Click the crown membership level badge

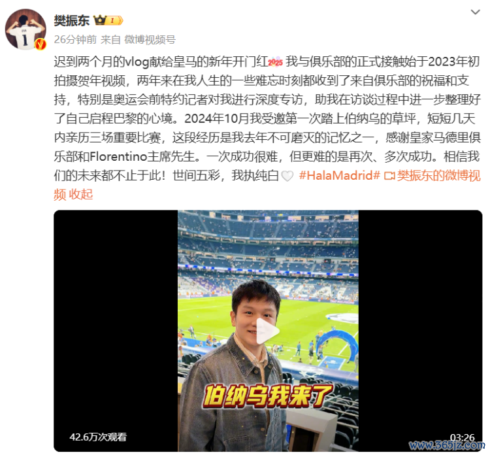pyautogui.click(x=108, y=21)
